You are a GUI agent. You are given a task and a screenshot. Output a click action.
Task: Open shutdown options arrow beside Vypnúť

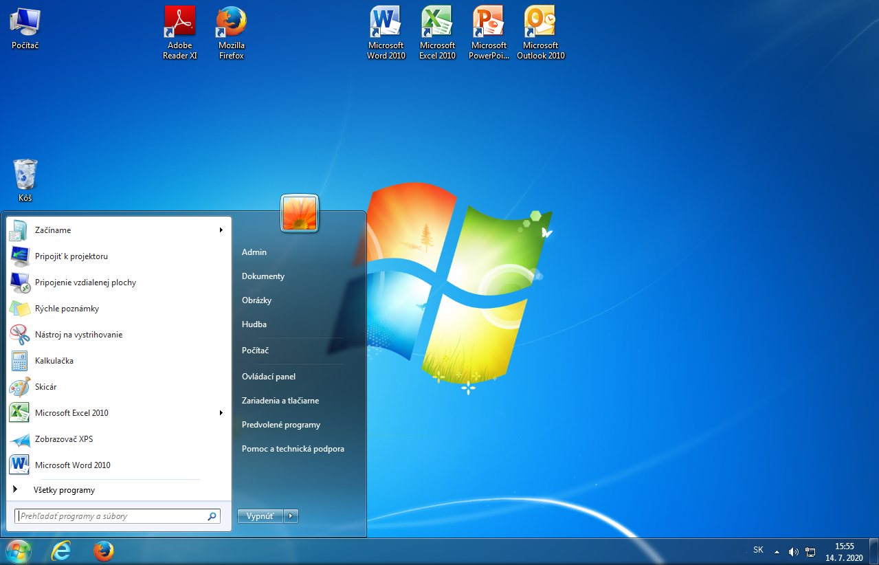point(291,516)
